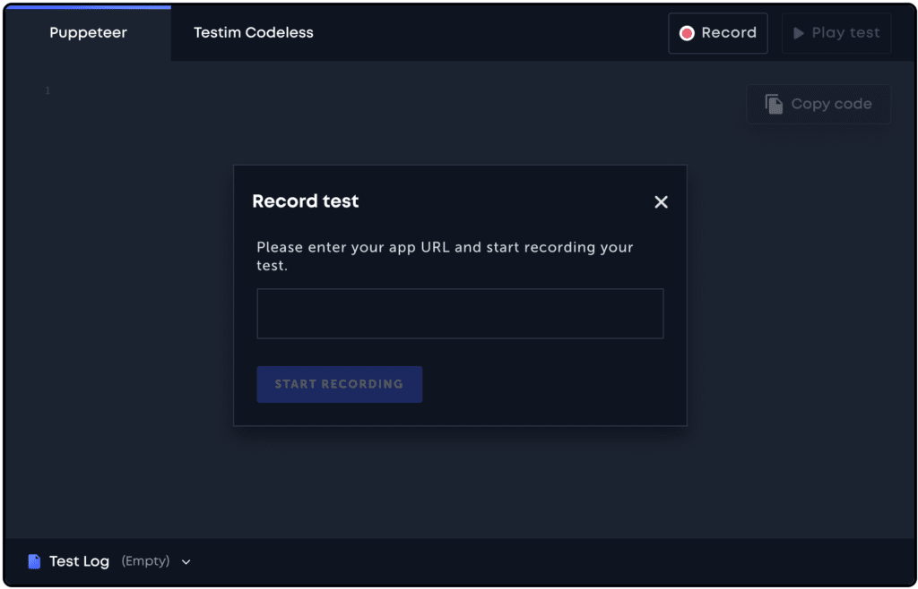Image resolution: width=918 pixels, height=589 pixels.
Task: Click the copy pages icon
Action: 774,104
